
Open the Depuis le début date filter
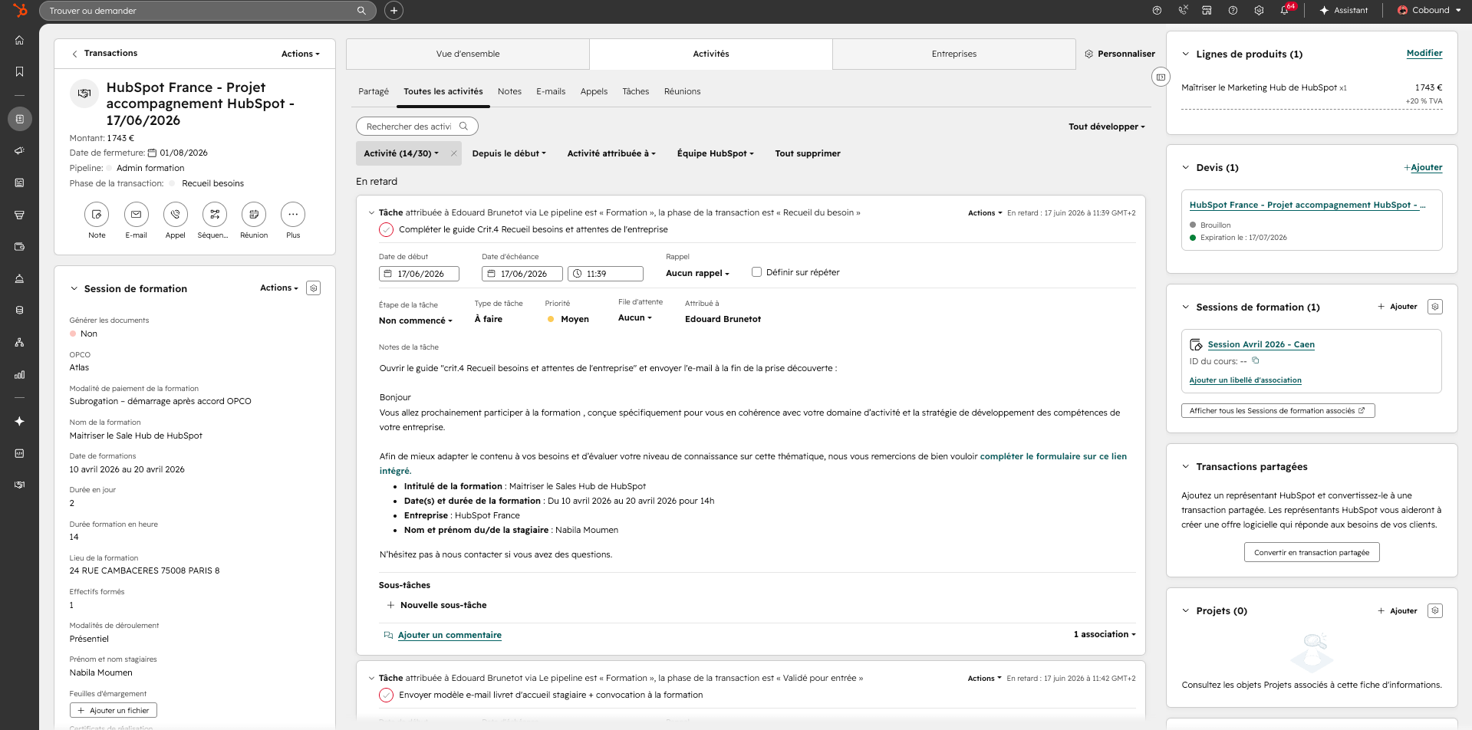[x=509, y=153]
